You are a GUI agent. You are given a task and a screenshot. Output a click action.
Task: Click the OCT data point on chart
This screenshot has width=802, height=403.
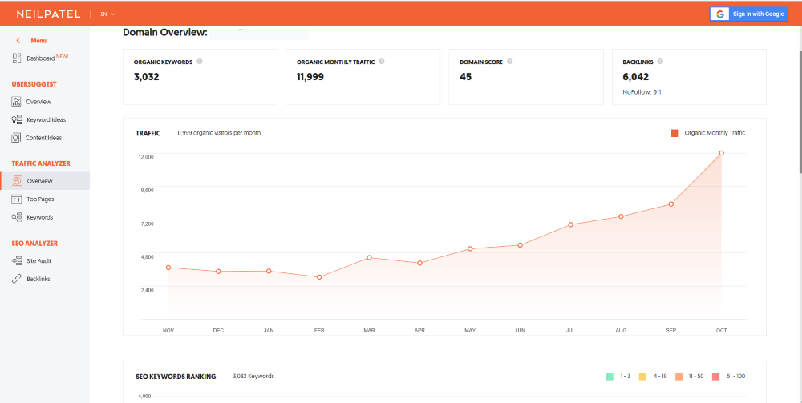click(x=721, y=153)
